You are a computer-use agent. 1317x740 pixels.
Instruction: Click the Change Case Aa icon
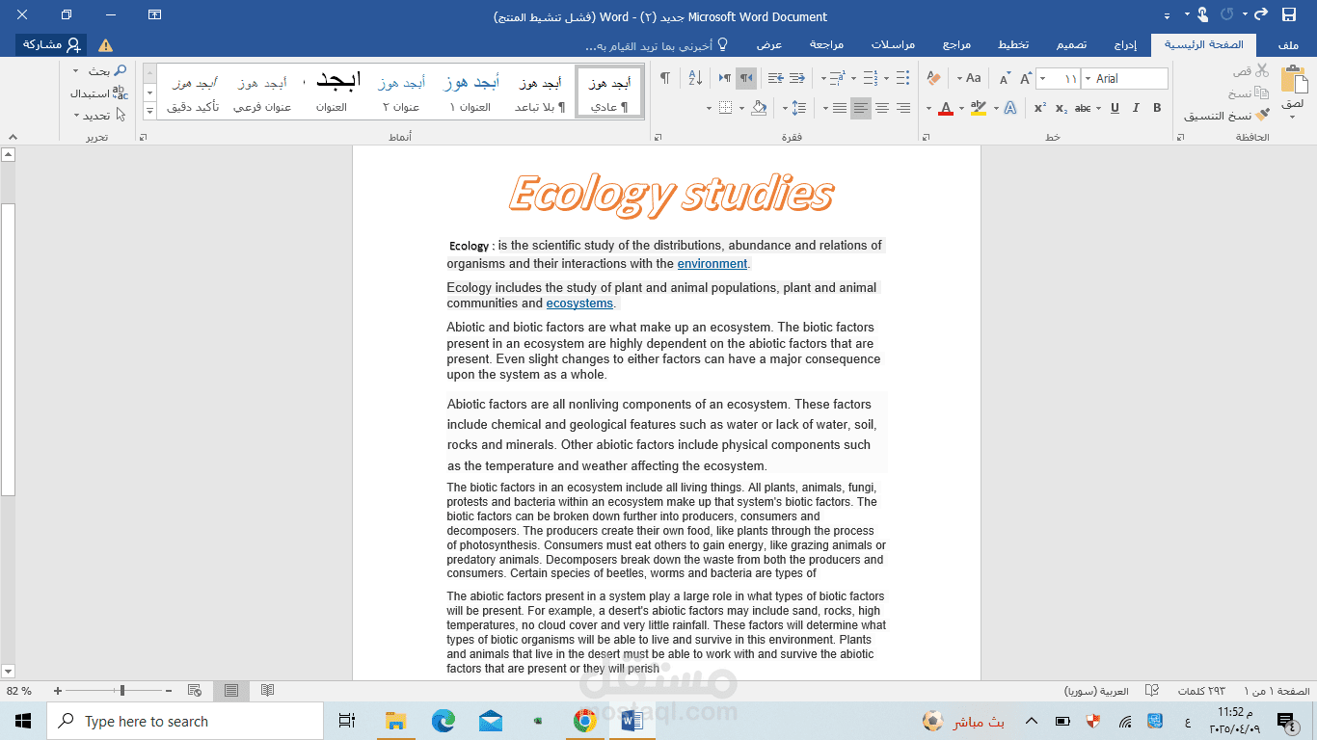click(x=973, y=78)
